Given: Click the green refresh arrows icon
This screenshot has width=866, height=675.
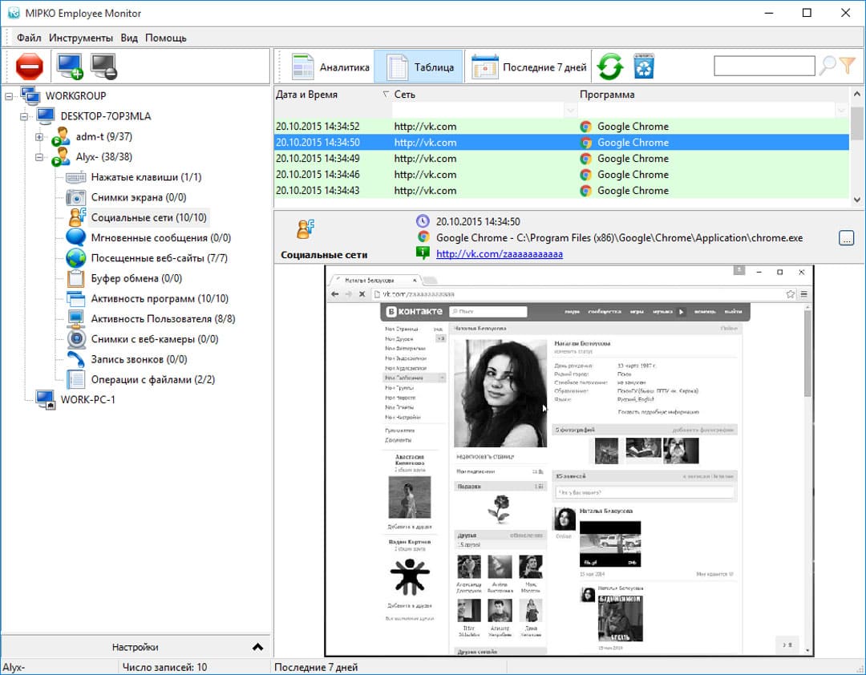Looking at the screenshot, I should [x=610, y=67].
